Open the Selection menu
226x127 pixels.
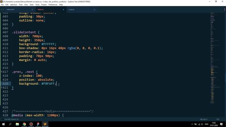point(13,5)
